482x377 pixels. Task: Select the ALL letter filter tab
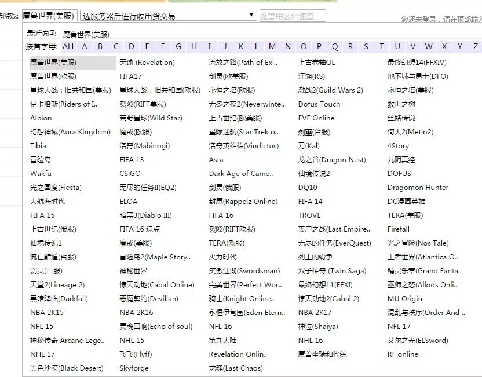click(x=69, y=46)
